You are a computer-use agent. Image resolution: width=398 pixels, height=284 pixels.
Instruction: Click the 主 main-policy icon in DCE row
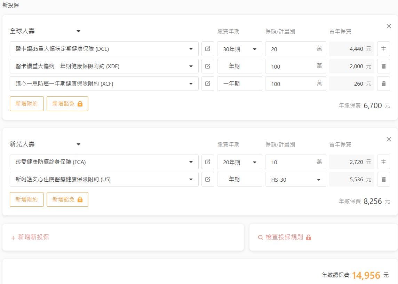pyautogui.click(x=383, y=49)
